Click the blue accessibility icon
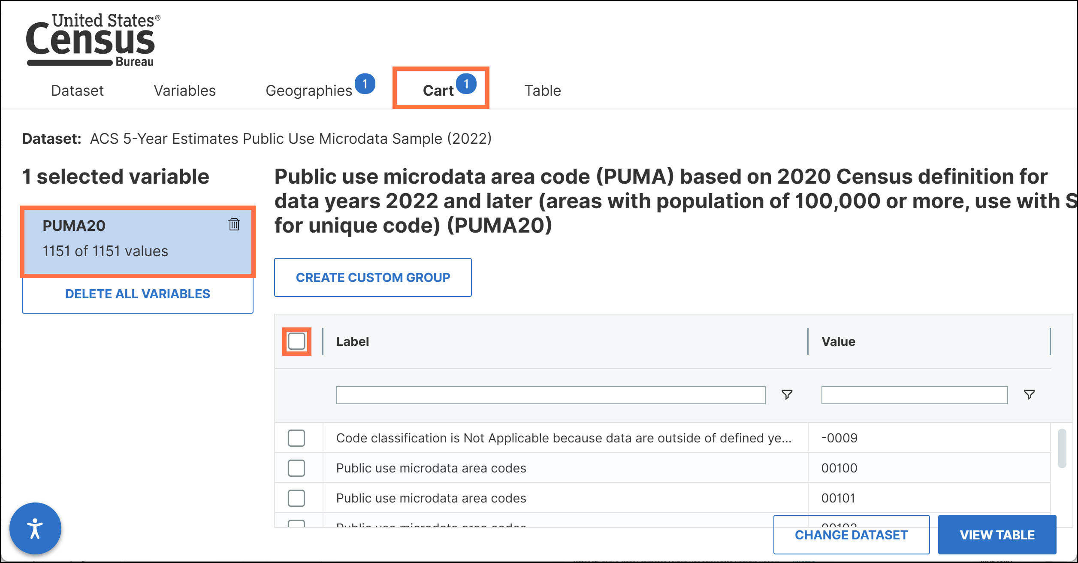Viewport: 1078px width, 563px height. coord(36,528)
